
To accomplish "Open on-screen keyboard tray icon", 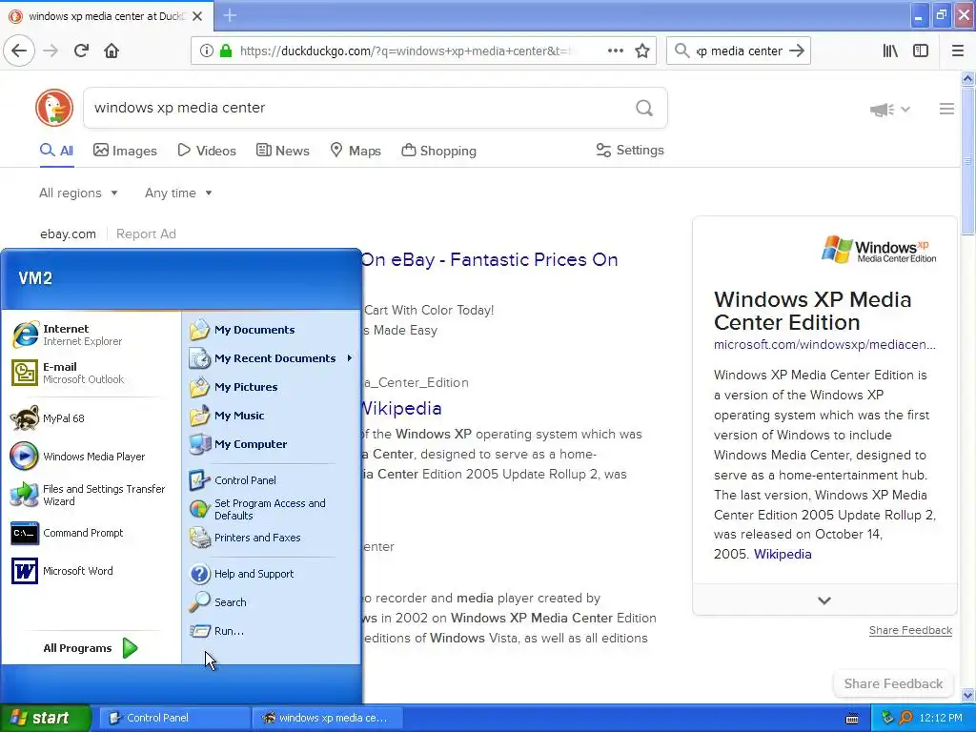I will pyautogui.click(x=852, y=719).
